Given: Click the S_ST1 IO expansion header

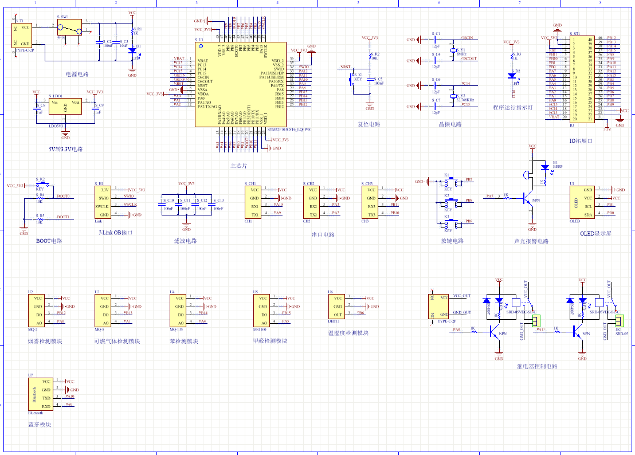Looking at the screenshot, I should tap(581, 79).
